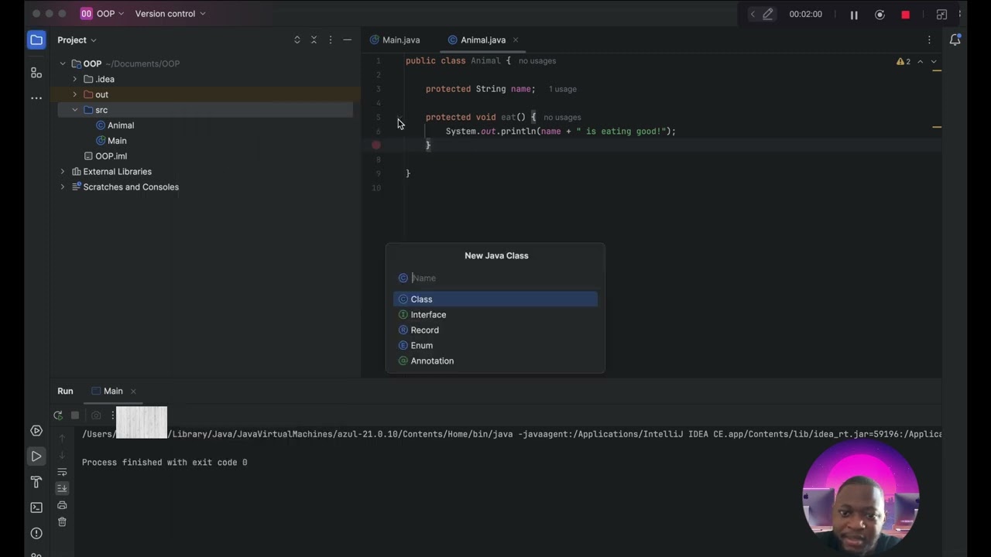991x557 pixels.
Task: Open editor tabs options kebab menu
Action: [x=930, y=40]
